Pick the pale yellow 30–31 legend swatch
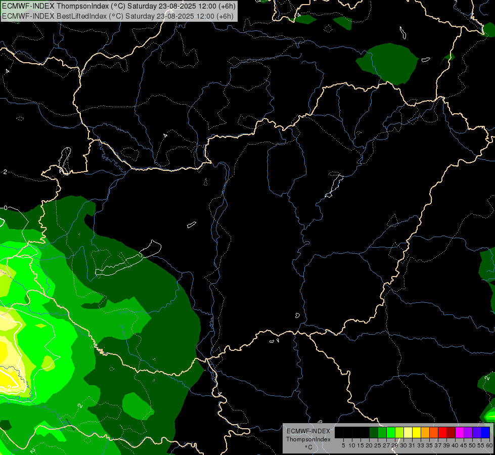The image size is (495, 455). pyautogui.click(x=408, y=432)
